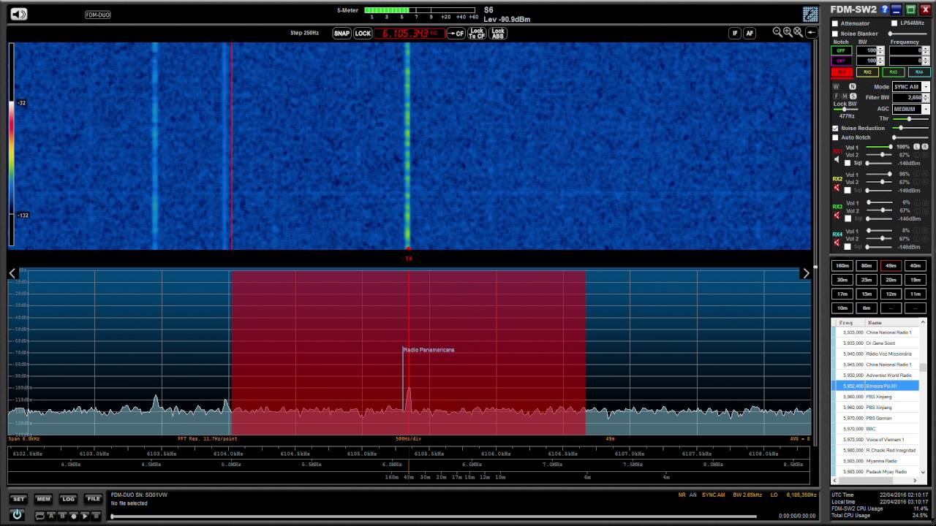Enable the Auto Notch checkbox
936x526 pixels.
pyautogui.click(x=835, y=137)
